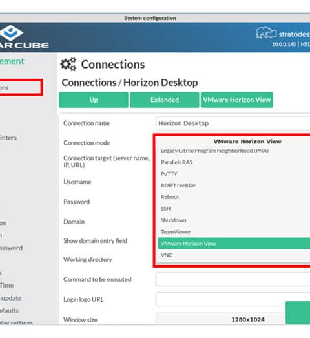Open the Connection mode dropdown header
The image size is (310, 338).
(x=247, y=142)
